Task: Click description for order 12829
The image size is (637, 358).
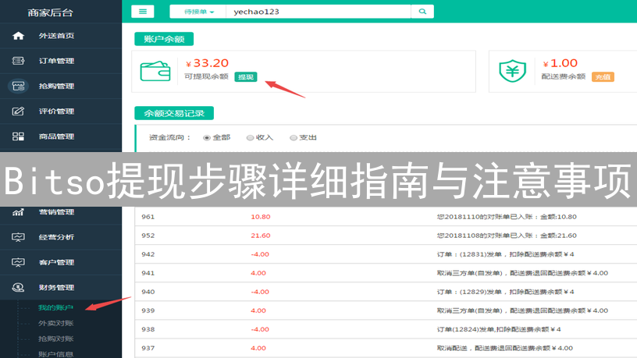Action: [x=505, y=292]
